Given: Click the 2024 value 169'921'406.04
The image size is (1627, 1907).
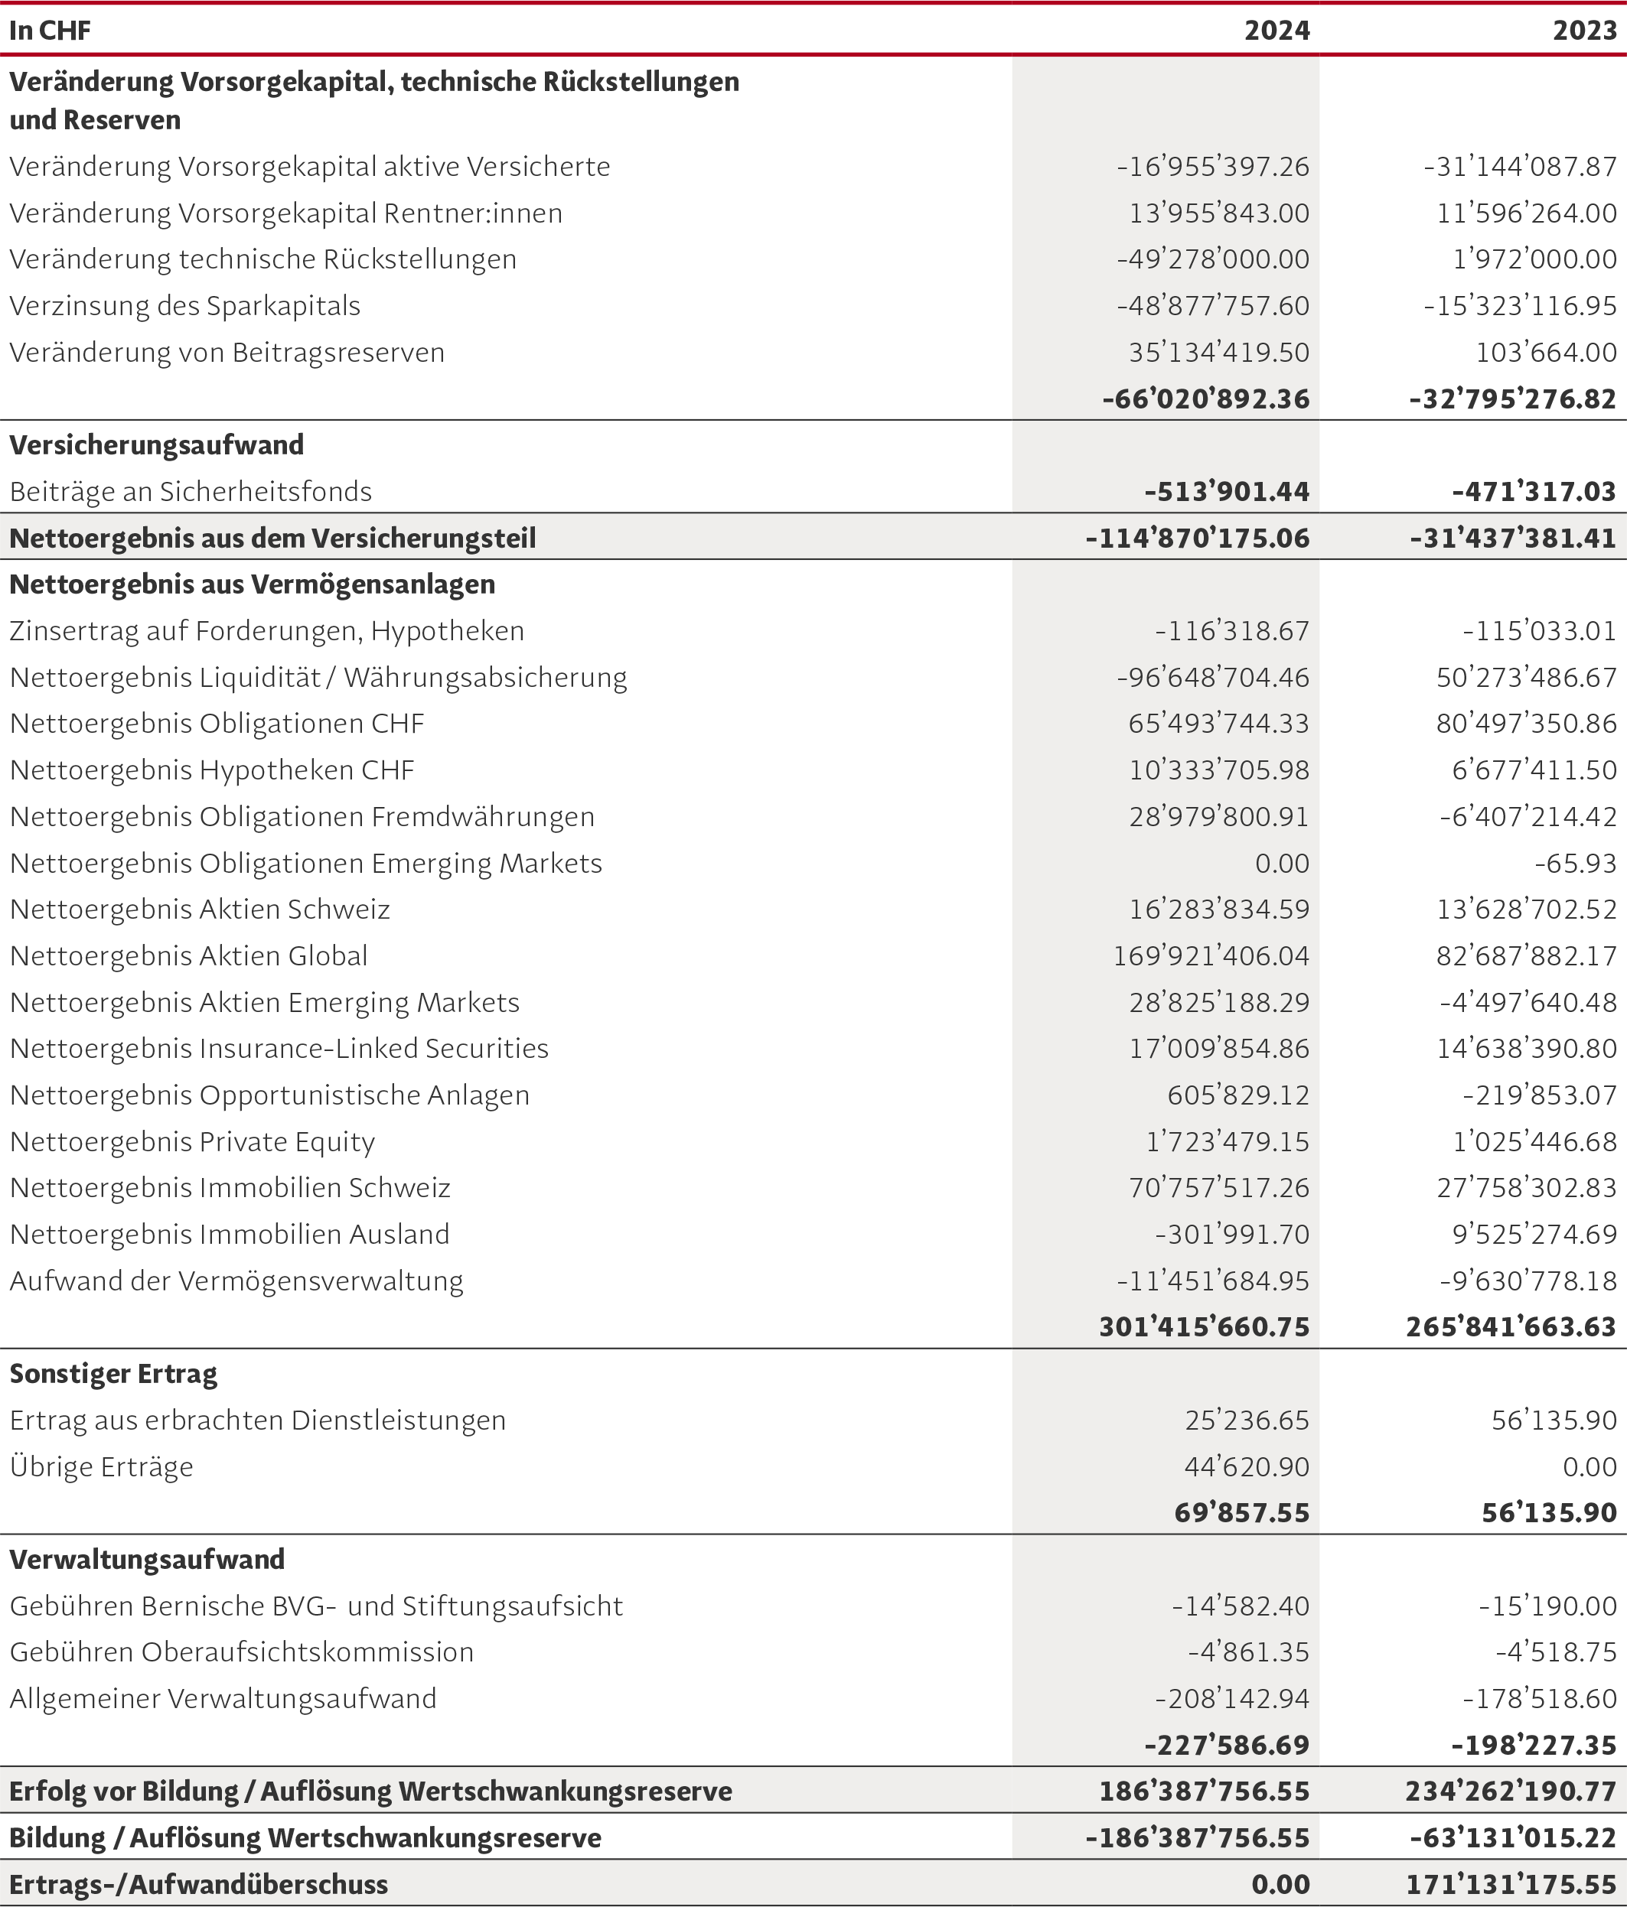Looking at the screenshot, I should tap(1211, 955).
